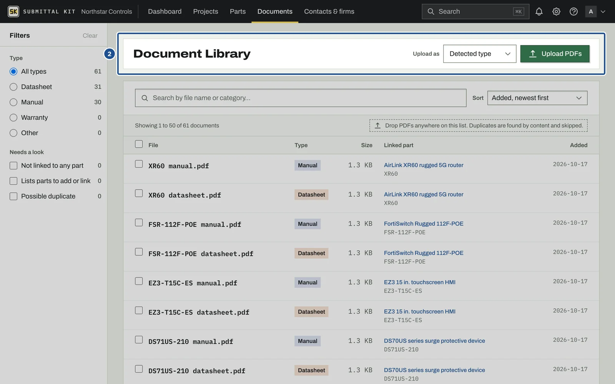Screen dimensions: 615x384
Task: Select the Warranty type filter
Action: point(13,118)
